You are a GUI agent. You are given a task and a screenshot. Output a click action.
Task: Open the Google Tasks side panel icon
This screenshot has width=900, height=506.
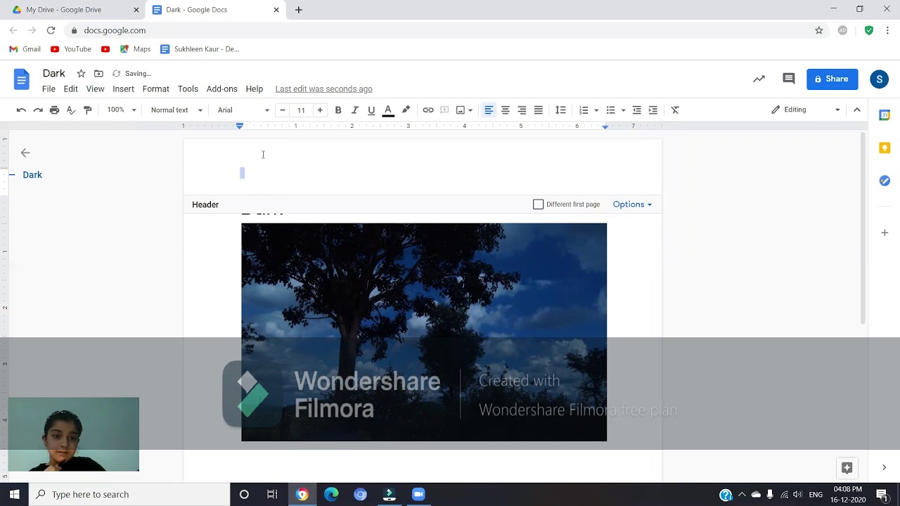[885, 181]
